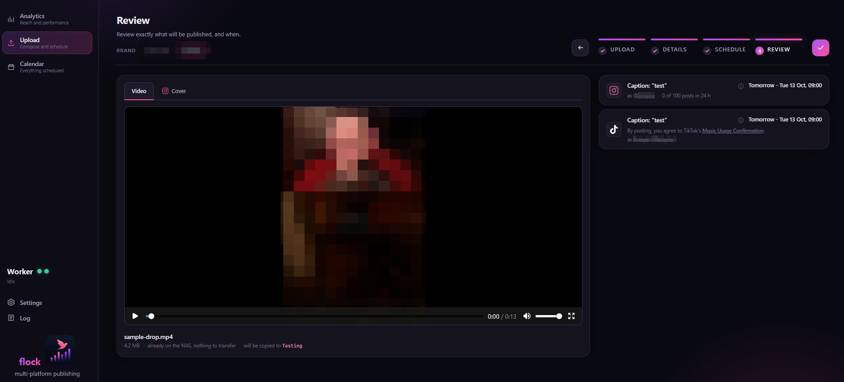
Task: Click the Instagram icon in the first post card
Action: click(x=614, y=90)
